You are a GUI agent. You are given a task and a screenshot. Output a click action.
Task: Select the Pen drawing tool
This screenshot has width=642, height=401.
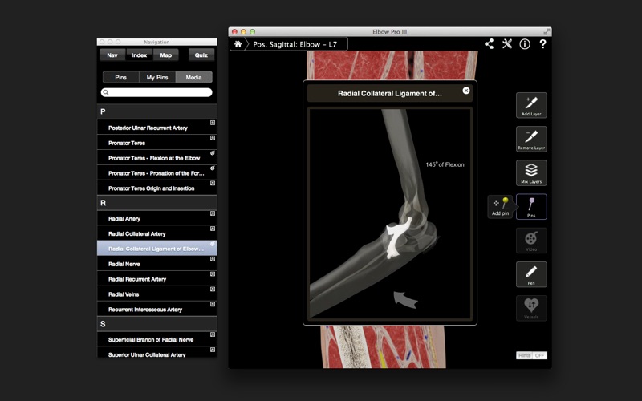coord(531,274)
